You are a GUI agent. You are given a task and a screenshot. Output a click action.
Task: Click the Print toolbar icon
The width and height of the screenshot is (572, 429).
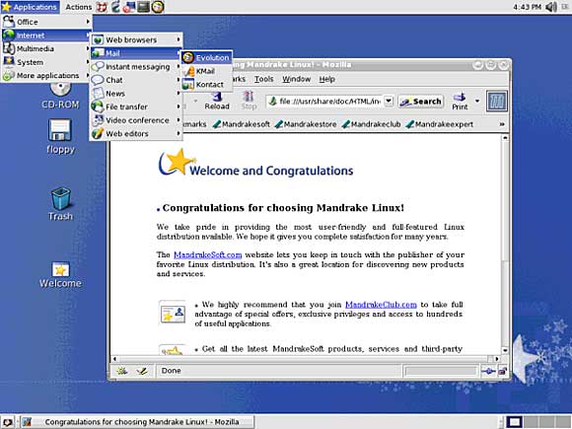[x=460, y=102]
